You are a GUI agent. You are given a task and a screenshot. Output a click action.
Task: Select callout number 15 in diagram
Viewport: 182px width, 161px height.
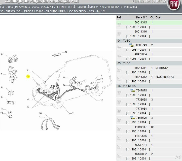pyautogui.click(x=66, y=52)
